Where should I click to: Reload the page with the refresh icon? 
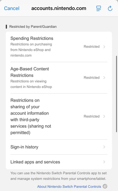click(110, 8)
